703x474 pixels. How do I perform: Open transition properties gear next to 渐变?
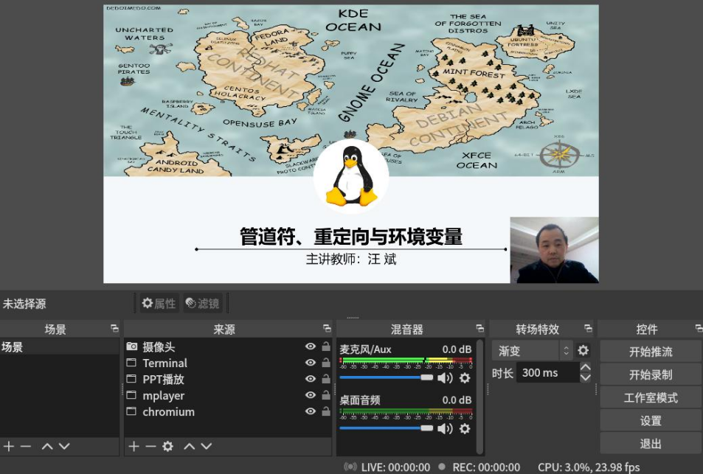(x=583, y=351)
